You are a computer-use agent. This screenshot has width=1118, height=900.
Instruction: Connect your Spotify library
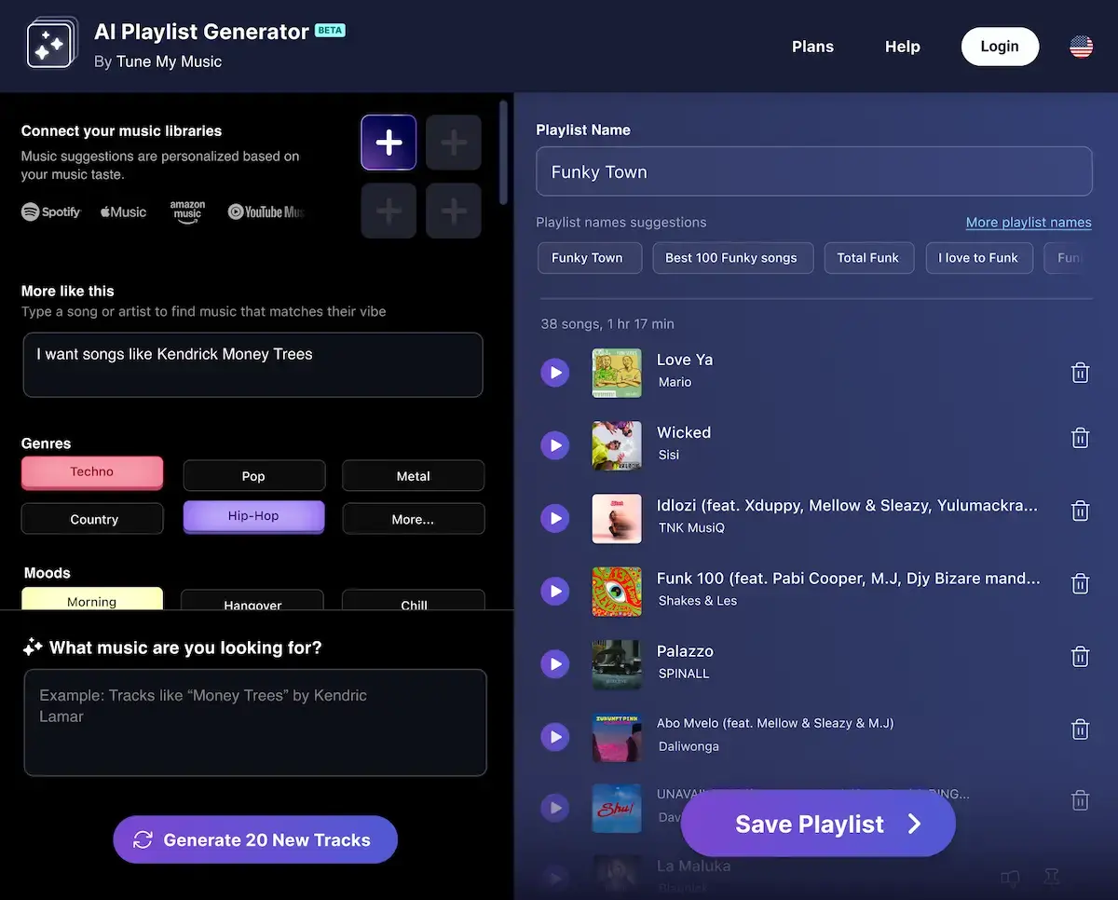50,211
